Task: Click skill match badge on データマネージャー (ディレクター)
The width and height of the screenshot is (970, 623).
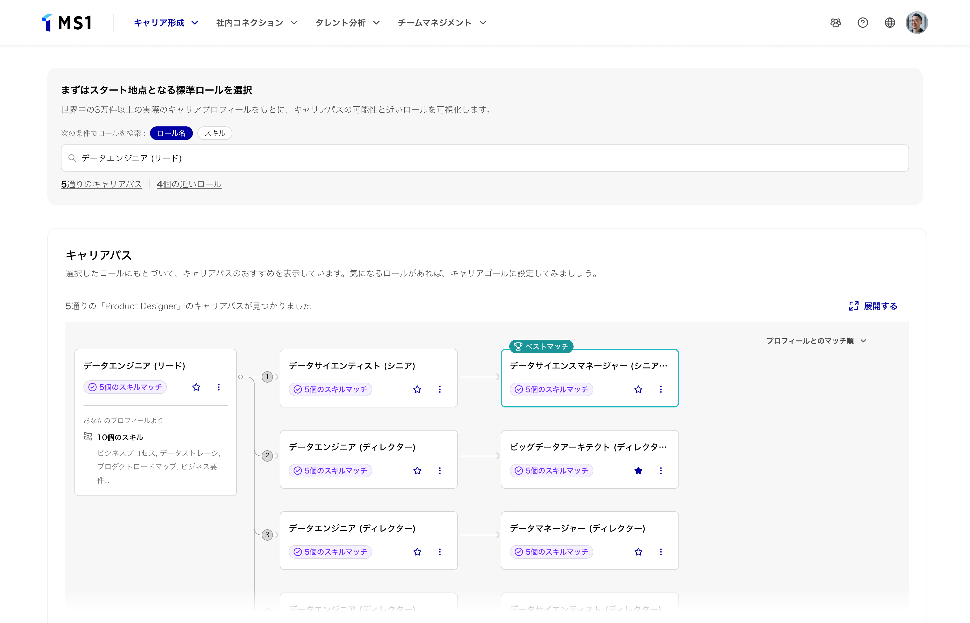Action: (x=551, y=552)
